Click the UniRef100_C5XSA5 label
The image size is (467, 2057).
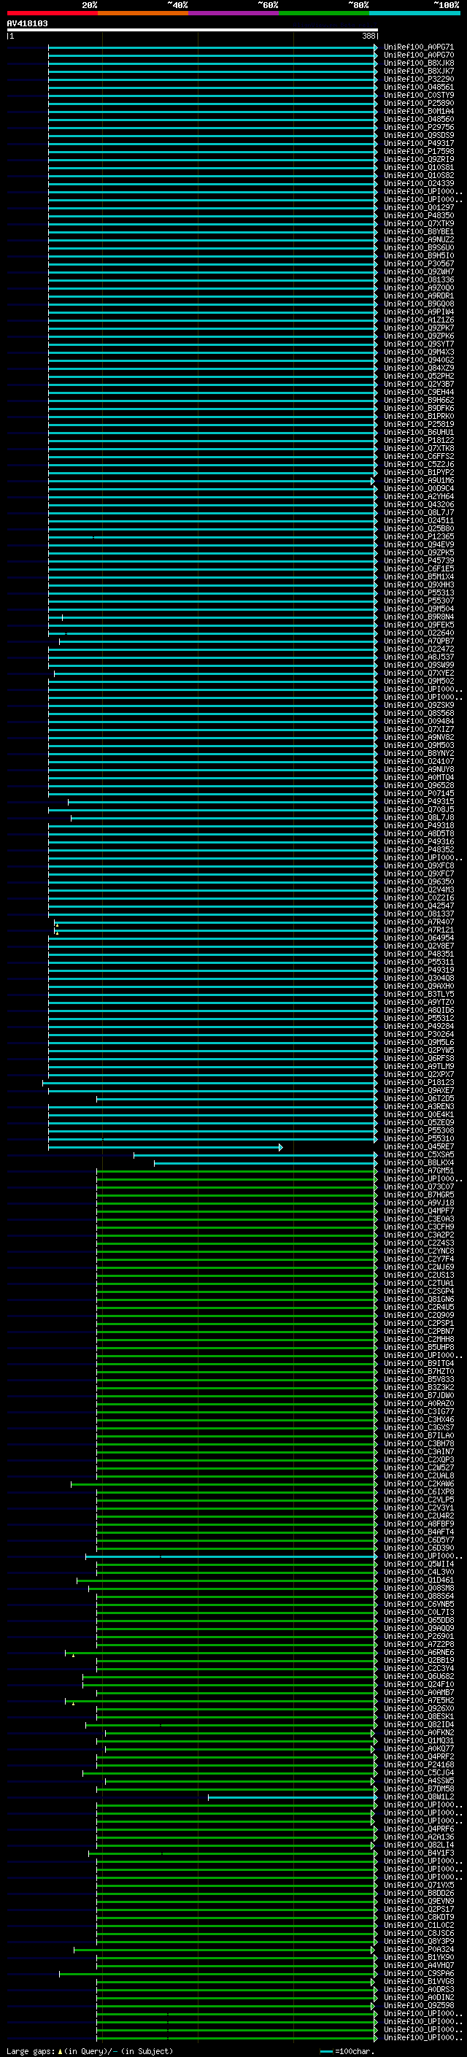(x=418, y=1155)
